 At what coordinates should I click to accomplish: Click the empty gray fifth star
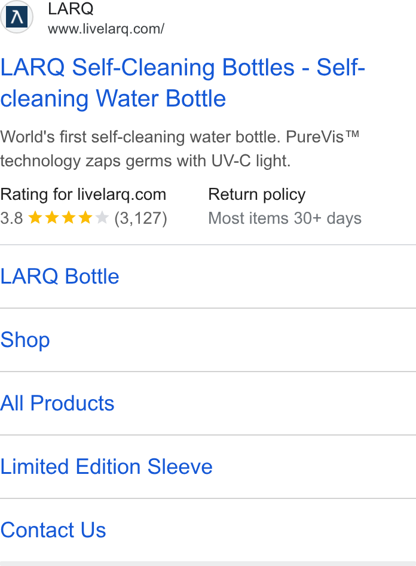(x=102, y=218)
